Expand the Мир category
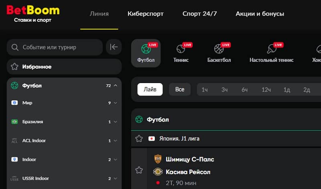This screenshot has height=189, width=321. pos(115,103)
